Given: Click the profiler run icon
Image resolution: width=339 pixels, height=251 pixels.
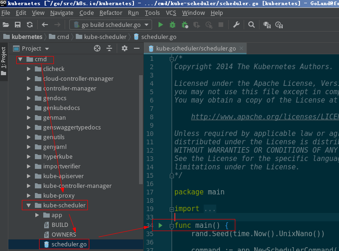Looking at the screenshot, I should coord(209,25).
